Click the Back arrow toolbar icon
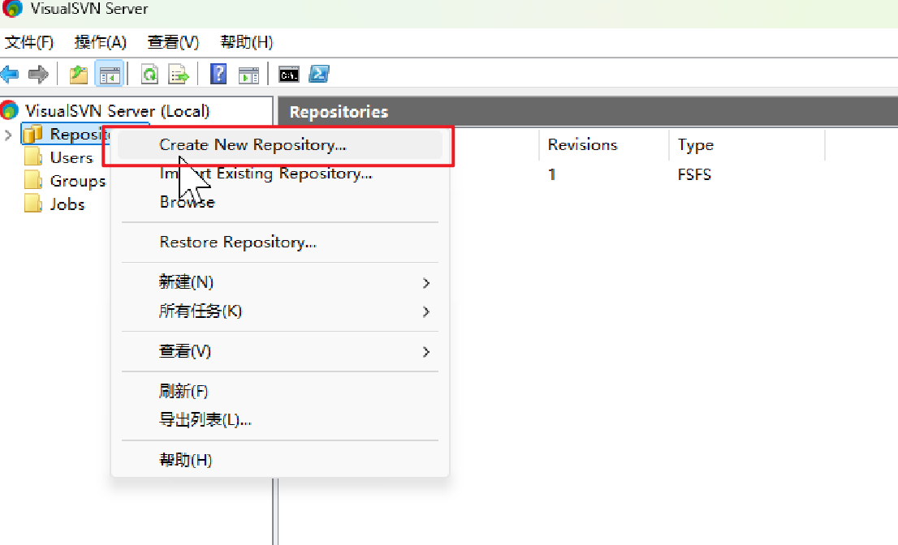The image size is (898, 545). tap(10, 75)
